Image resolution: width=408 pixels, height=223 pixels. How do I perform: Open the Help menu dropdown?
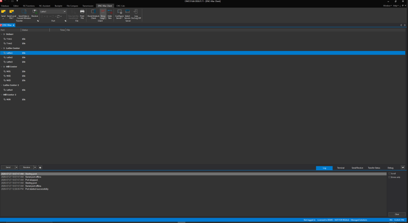point(396,6)
